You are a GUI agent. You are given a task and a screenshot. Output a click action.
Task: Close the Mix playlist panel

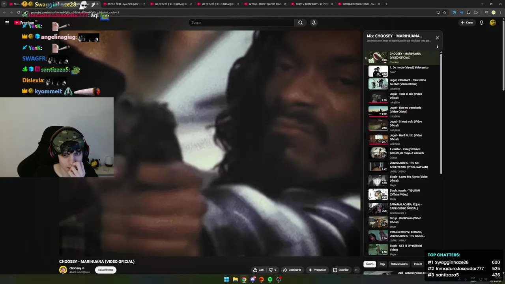click(437, 38)
